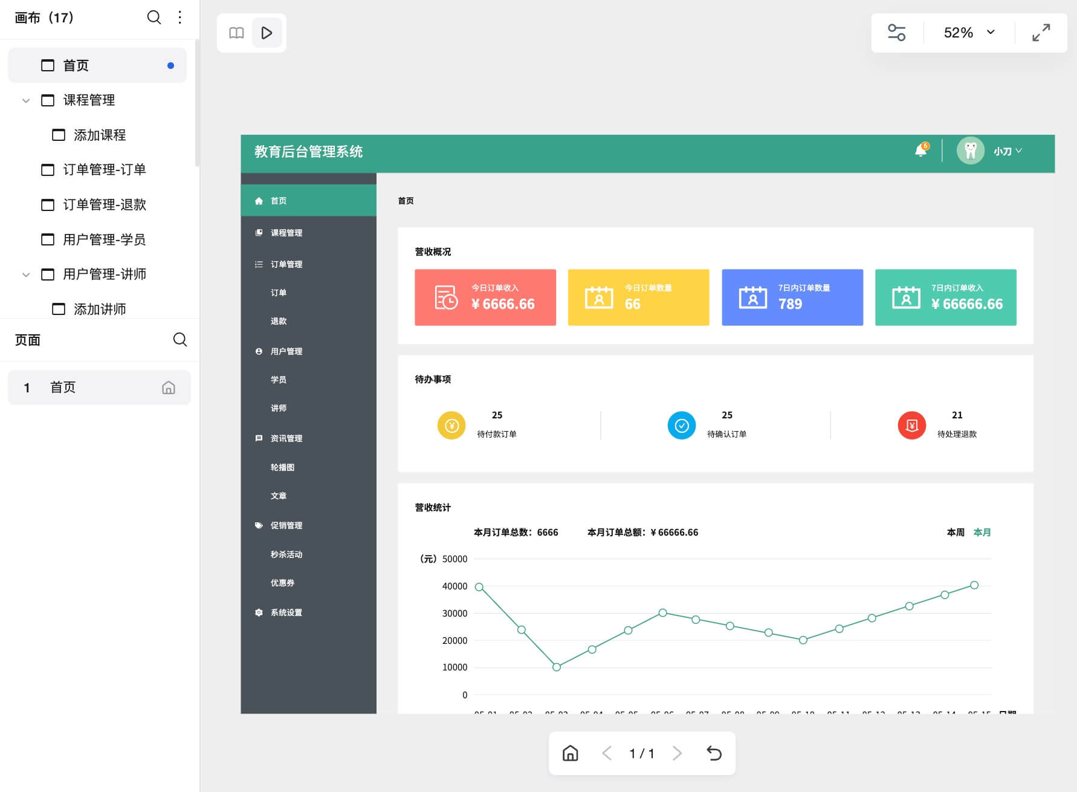Collapse 课程管理 using its chevron
This screenshot has height=792, width=1077.
click(x=25, y=100)
